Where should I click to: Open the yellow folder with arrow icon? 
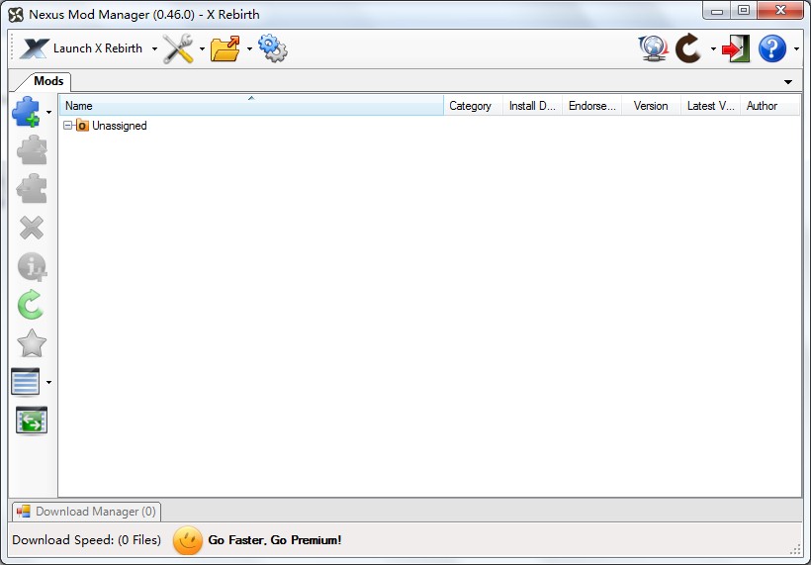pyautogui.click(x=225, y=48)
